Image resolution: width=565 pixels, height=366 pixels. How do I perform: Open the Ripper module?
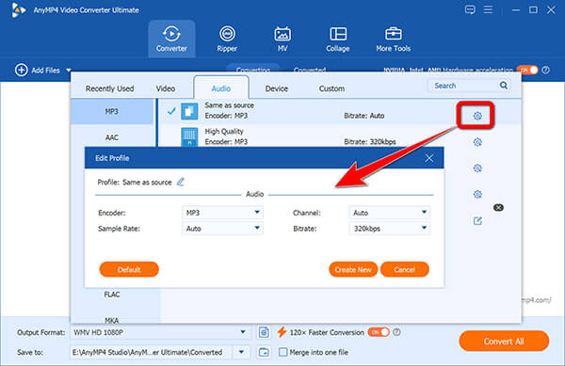click(227, 39)
